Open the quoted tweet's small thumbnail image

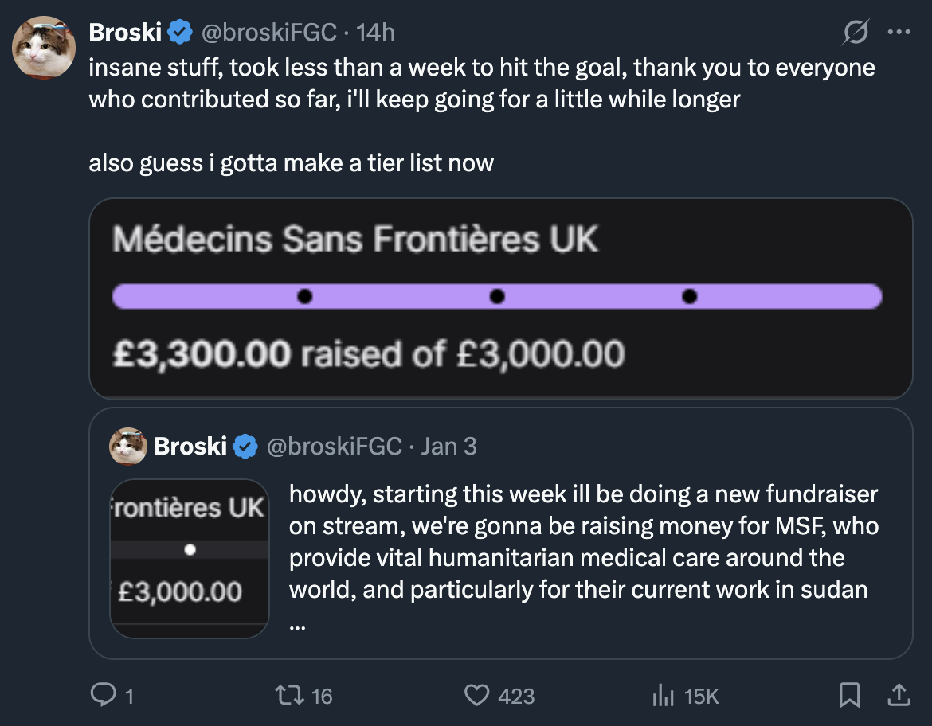190,558
